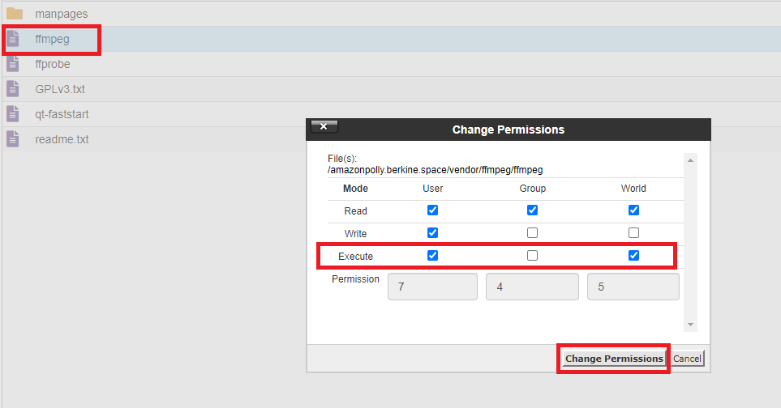This screenshot has height=408, width=781.
Task: Click the ffmpeg file icon
Action: (x=13, y=38)
